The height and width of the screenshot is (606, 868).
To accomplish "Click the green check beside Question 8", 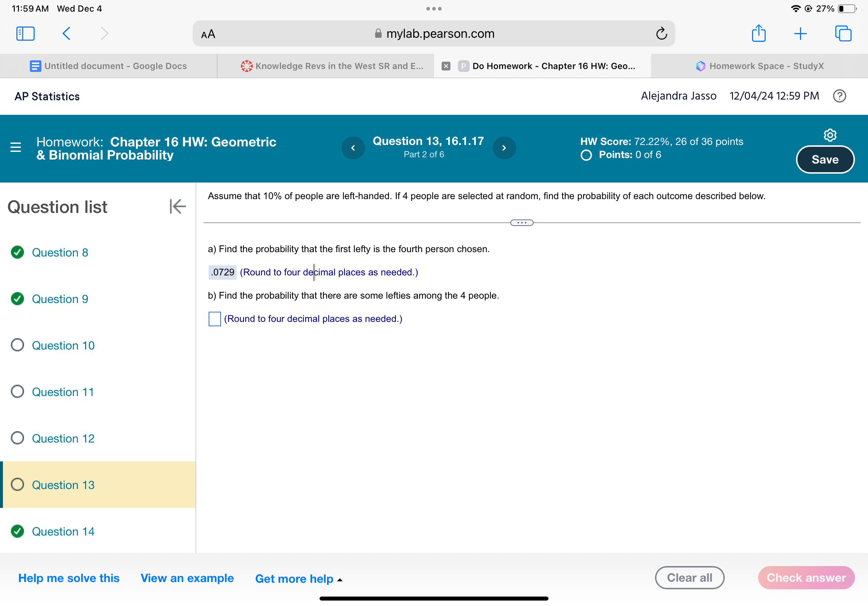I will (x=17, y=252).
